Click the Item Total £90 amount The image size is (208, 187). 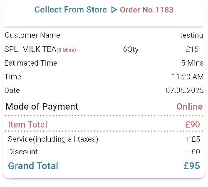pos(193,124)
